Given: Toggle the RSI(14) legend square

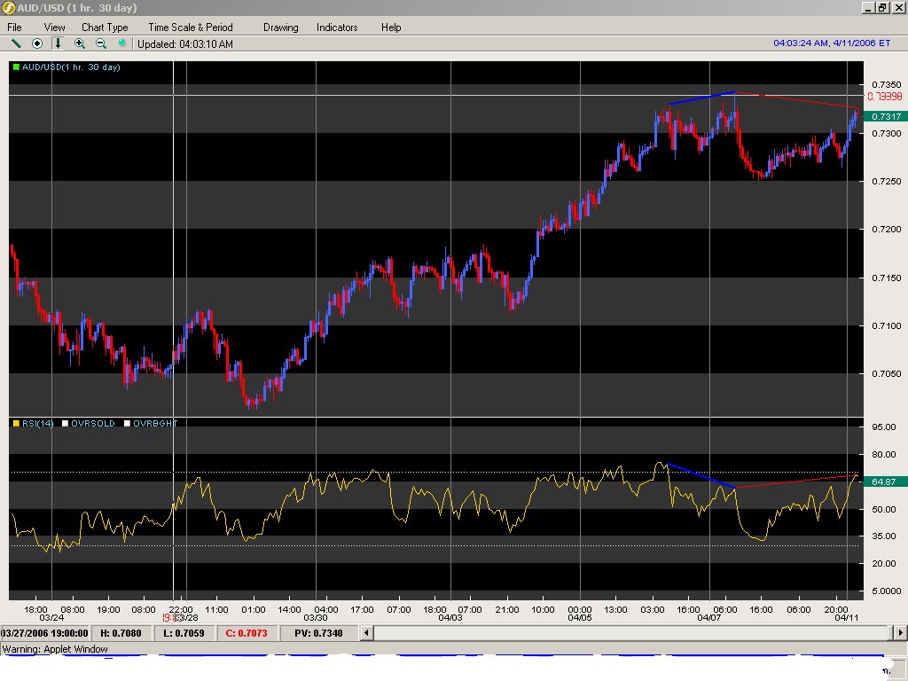Looking at the screenshot, I should point(15,424).
